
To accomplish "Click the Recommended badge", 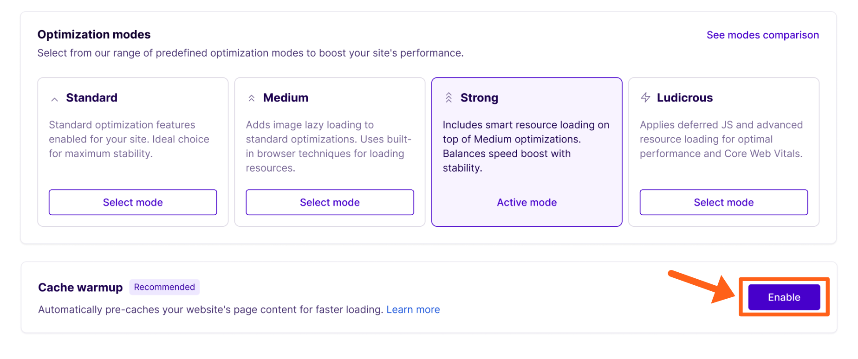I will tap(164, 287).
